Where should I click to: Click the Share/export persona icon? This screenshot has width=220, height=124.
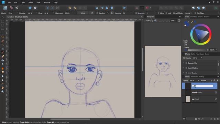pyautogui.click(x=17, y=8)
